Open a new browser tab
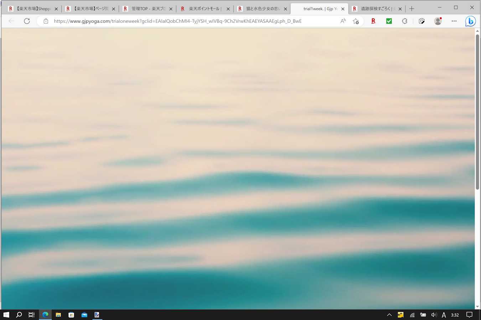This screenshot has width=481, height=320. (x=412, y=9)
